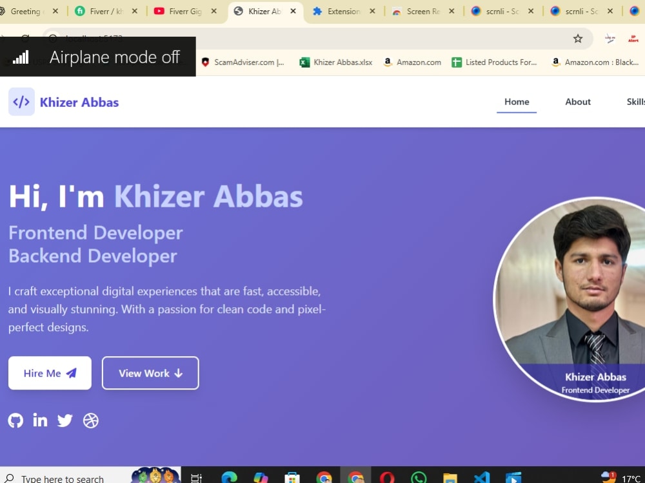Image resolution: width=645 pixels, height=483 pixels.
Task: Click the Frontend Developer subtitle text
Action: 96,232
